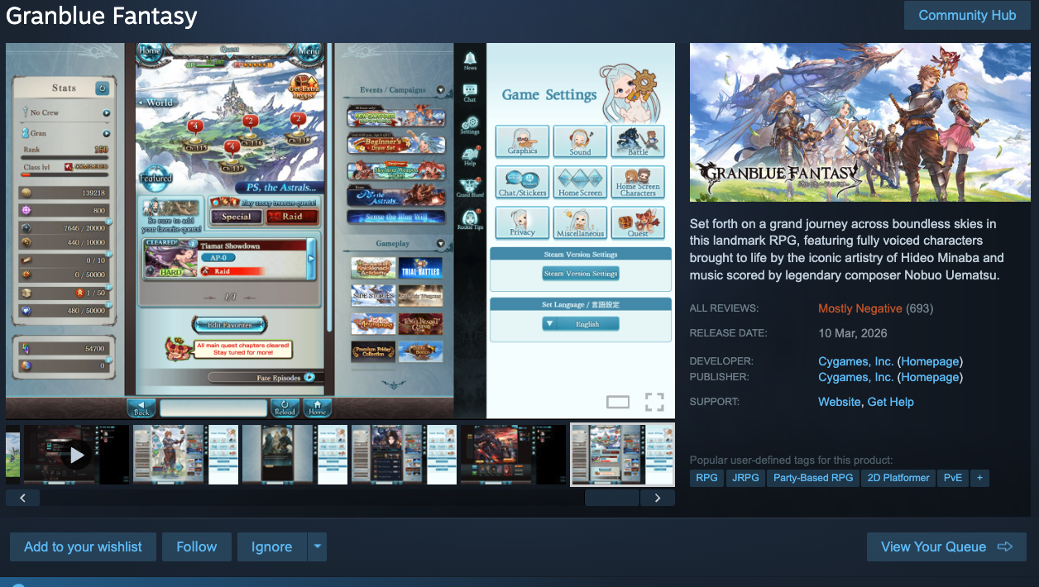The height and width of the screenshot is (587, 1039).
Task: Open Miscellaneous tile in Game Settings screenshot
Action: point(580,222)
